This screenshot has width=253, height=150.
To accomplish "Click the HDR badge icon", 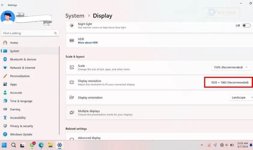I will click(x=72, y=40).
